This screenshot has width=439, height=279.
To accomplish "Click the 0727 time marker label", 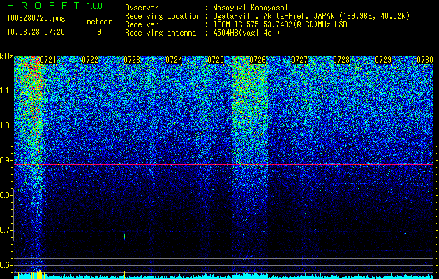I will coord(299,60).
